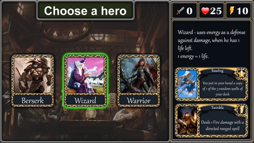This screenshot has height=143, width=254.
Task: Click the Twinkle card title banner
Action: tap(217, 107)
